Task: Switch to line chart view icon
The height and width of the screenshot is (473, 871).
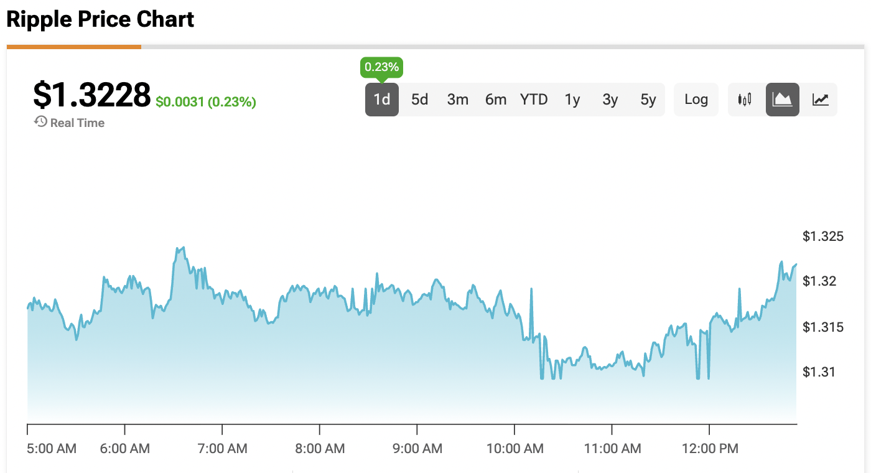Action: (821, 100)
